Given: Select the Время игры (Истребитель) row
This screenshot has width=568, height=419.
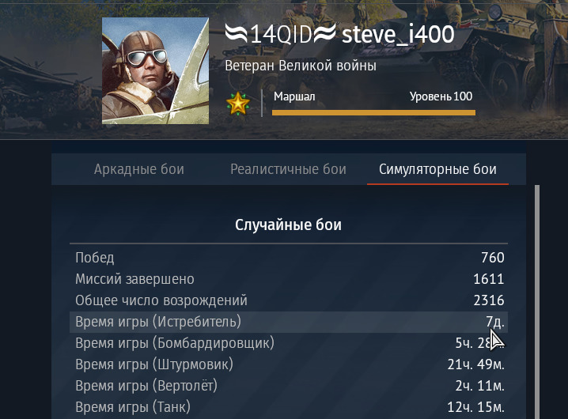Looking at the screenshot, I should coord(289,322).
